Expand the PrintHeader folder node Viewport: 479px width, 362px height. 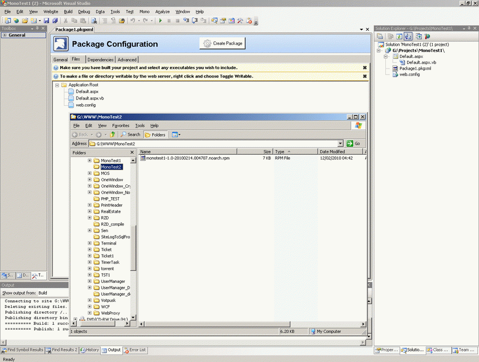pyautogui.click(x=89, y=205)
